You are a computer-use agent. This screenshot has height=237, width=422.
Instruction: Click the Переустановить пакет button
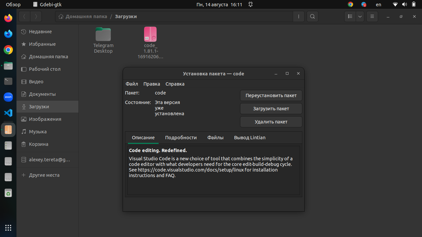(x=271, y=95)
